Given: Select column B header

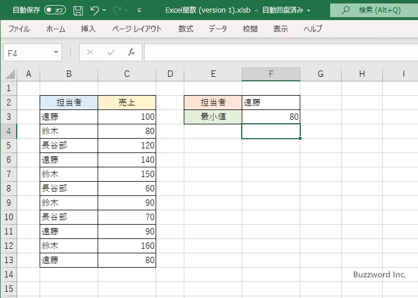Looking at the screenshot, I should (69, 74).
